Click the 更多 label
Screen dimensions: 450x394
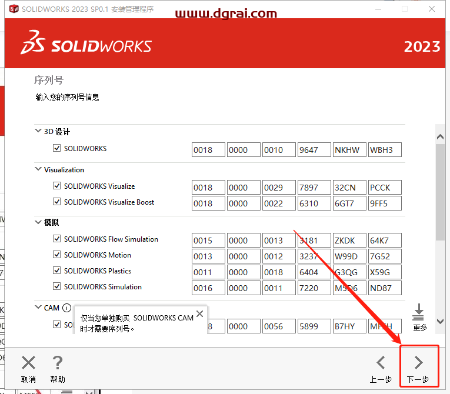[420, 328]
